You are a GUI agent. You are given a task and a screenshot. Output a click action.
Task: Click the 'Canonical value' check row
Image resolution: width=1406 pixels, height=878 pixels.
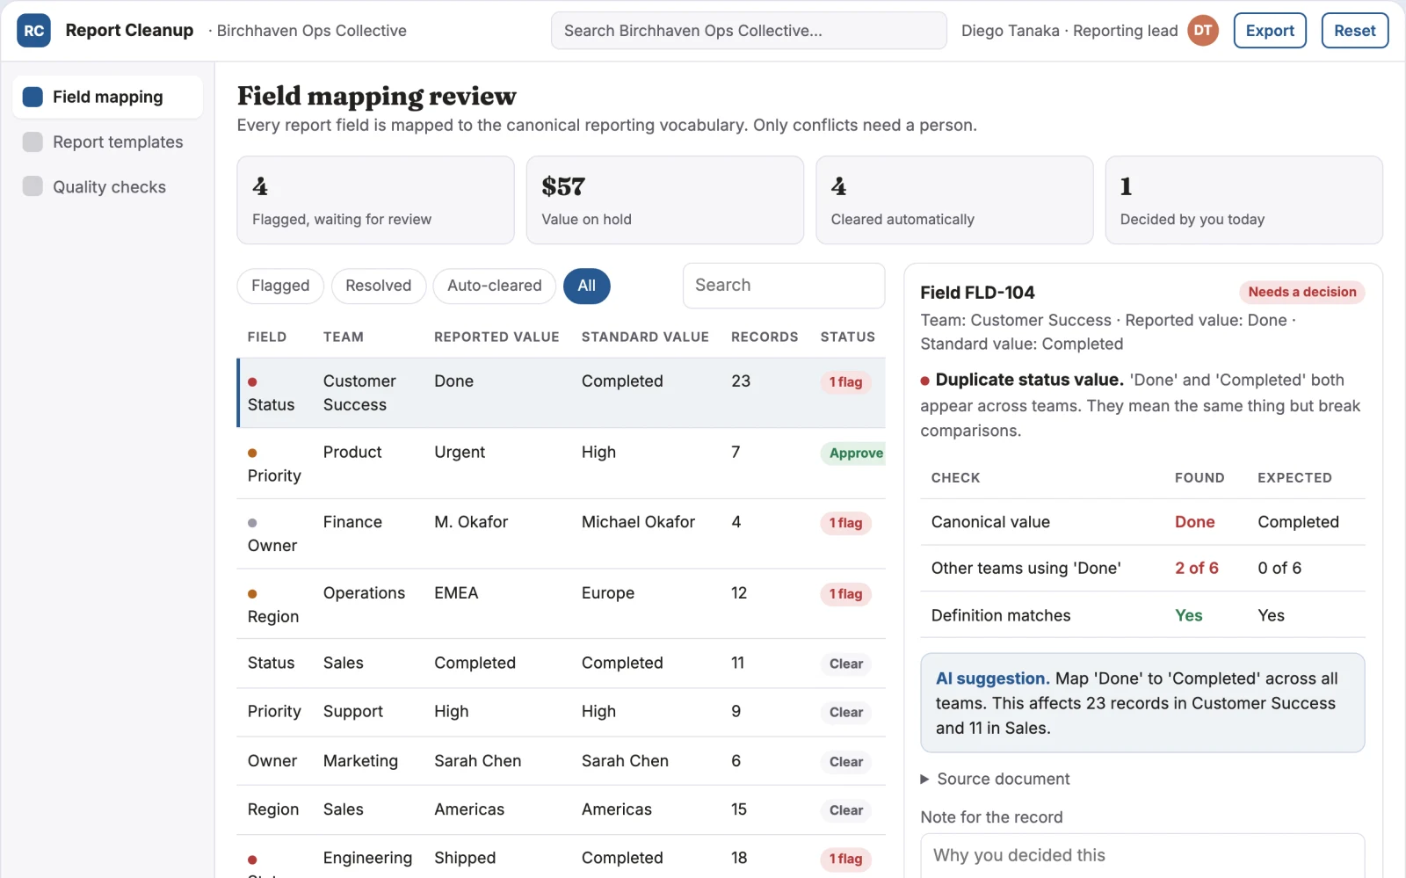point(1142,522)
